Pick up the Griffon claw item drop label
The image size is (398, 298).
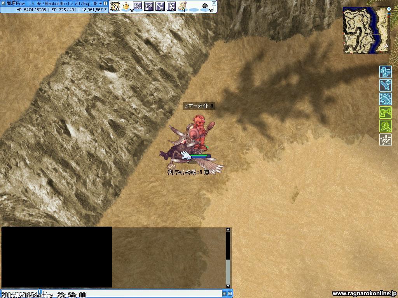click(x=188, y=172)
